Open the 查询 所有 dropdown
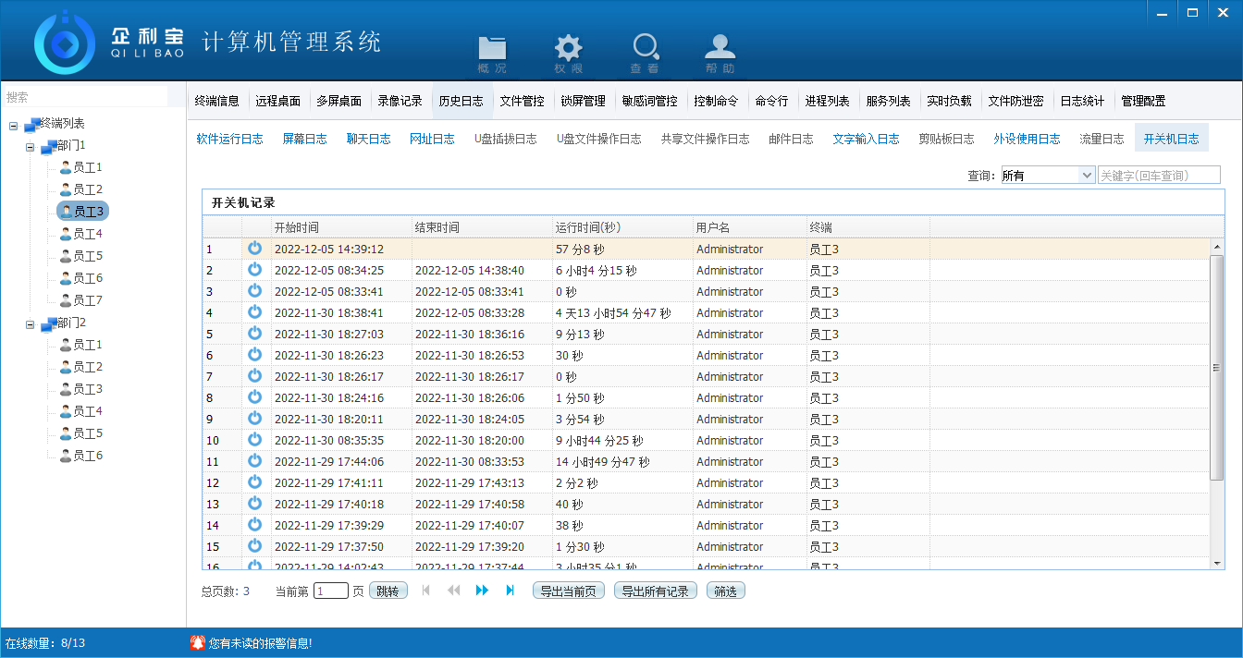This screenshot has width=1243, height=658. click(1047, 176)
